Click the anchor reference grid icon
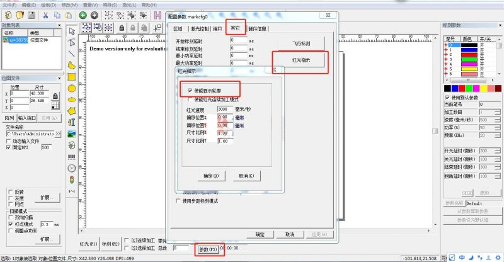Screen dimensions: 504x262 click(55, 105)
